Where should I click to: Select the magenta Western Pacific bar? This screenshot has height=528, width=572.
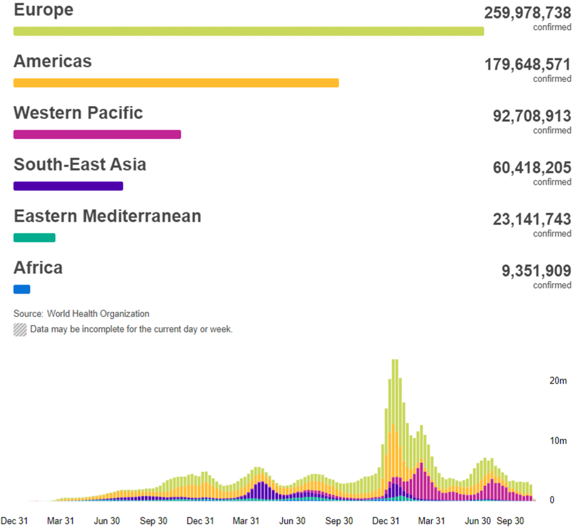(97, 134)
